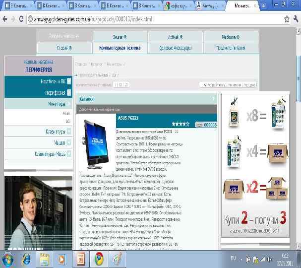Click RU language indicator in tray
The height and width of the screenshot is (268, 301).
pos(233,259)
